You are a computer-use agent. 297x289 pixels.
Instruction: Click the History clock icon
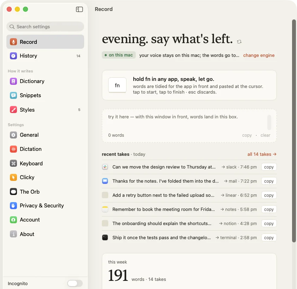coord(13,56)
